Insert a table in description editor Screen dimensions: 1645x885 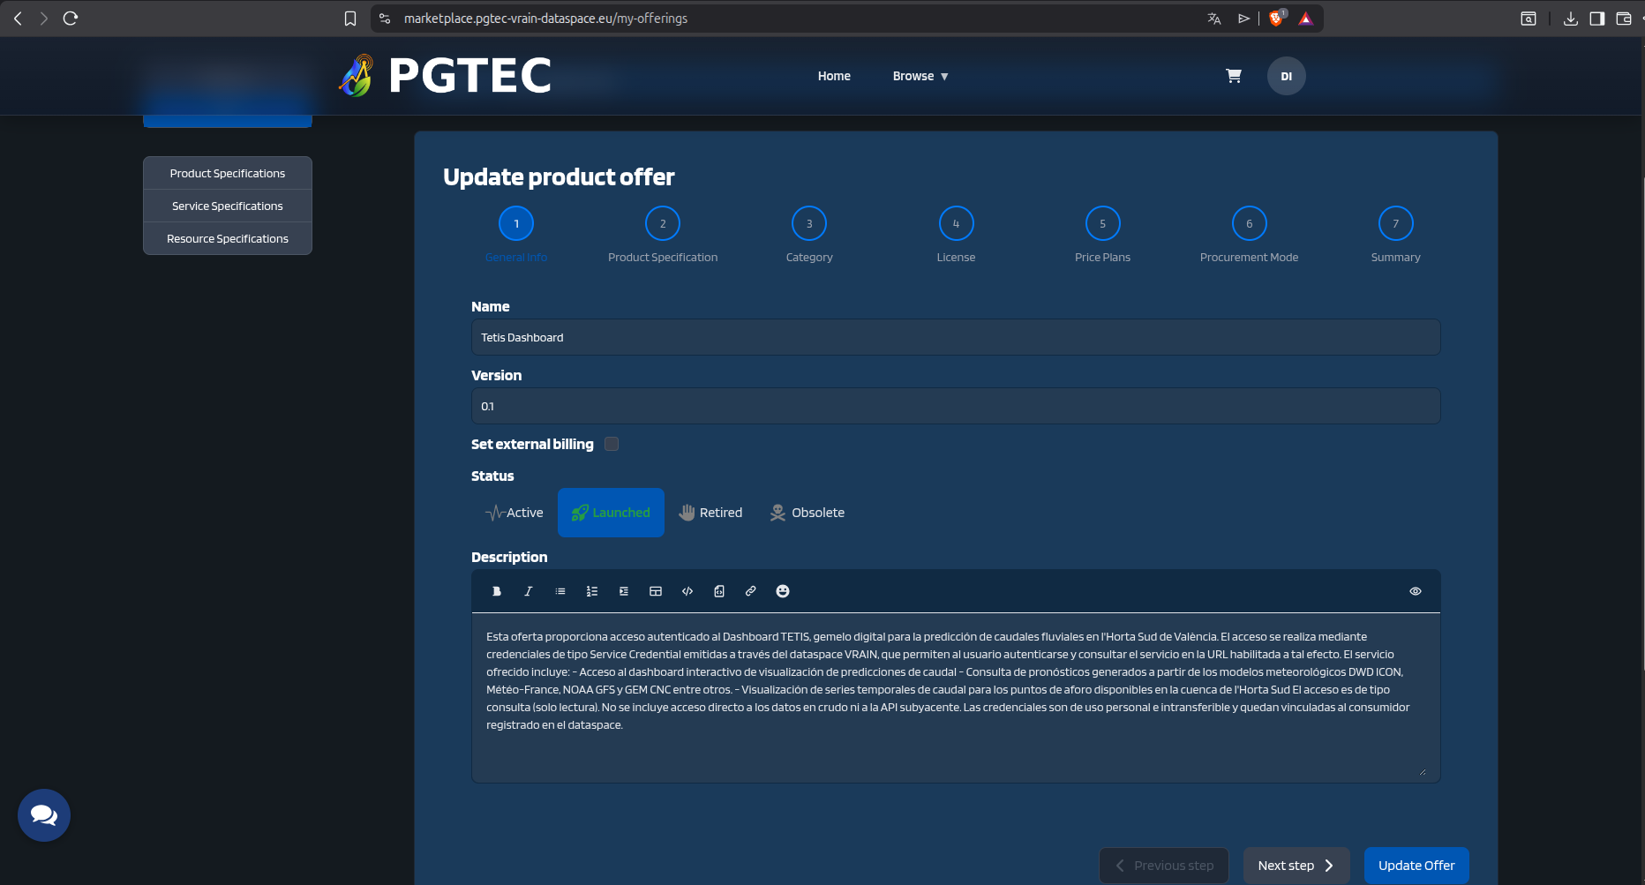[656, 591]
